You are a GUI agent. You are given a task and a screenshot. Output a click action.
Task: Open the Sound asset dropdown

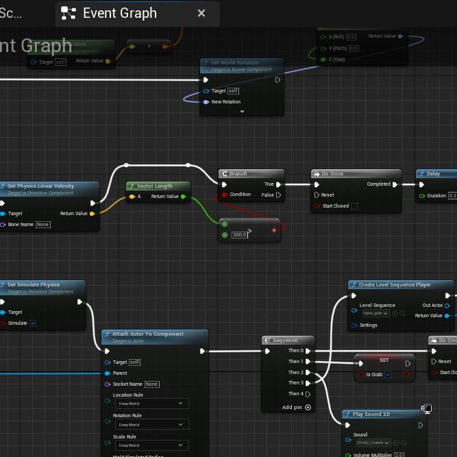373,443
